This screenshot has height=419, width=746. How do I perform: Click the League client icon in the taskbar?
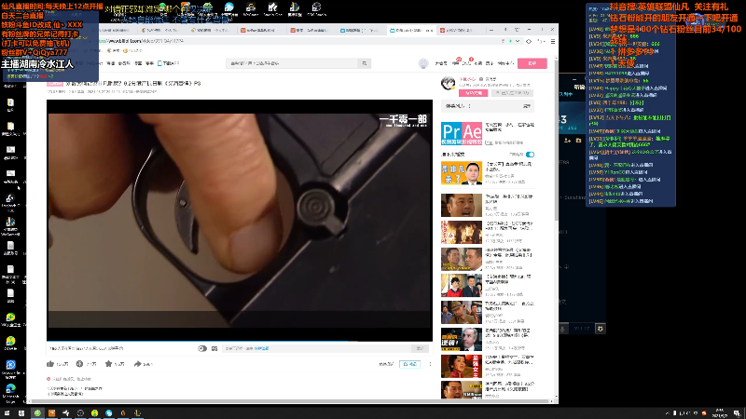coord(137,413)
